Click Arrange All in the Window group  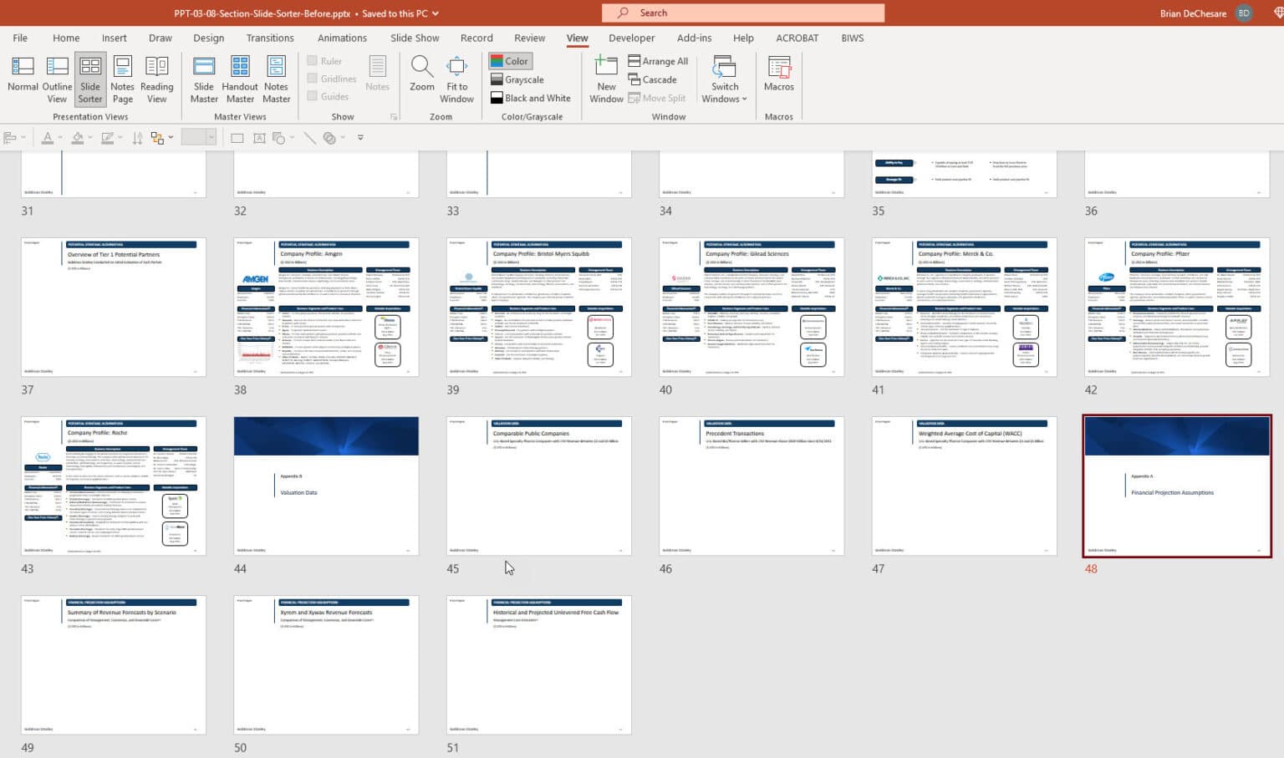click(x=659, y=60)
